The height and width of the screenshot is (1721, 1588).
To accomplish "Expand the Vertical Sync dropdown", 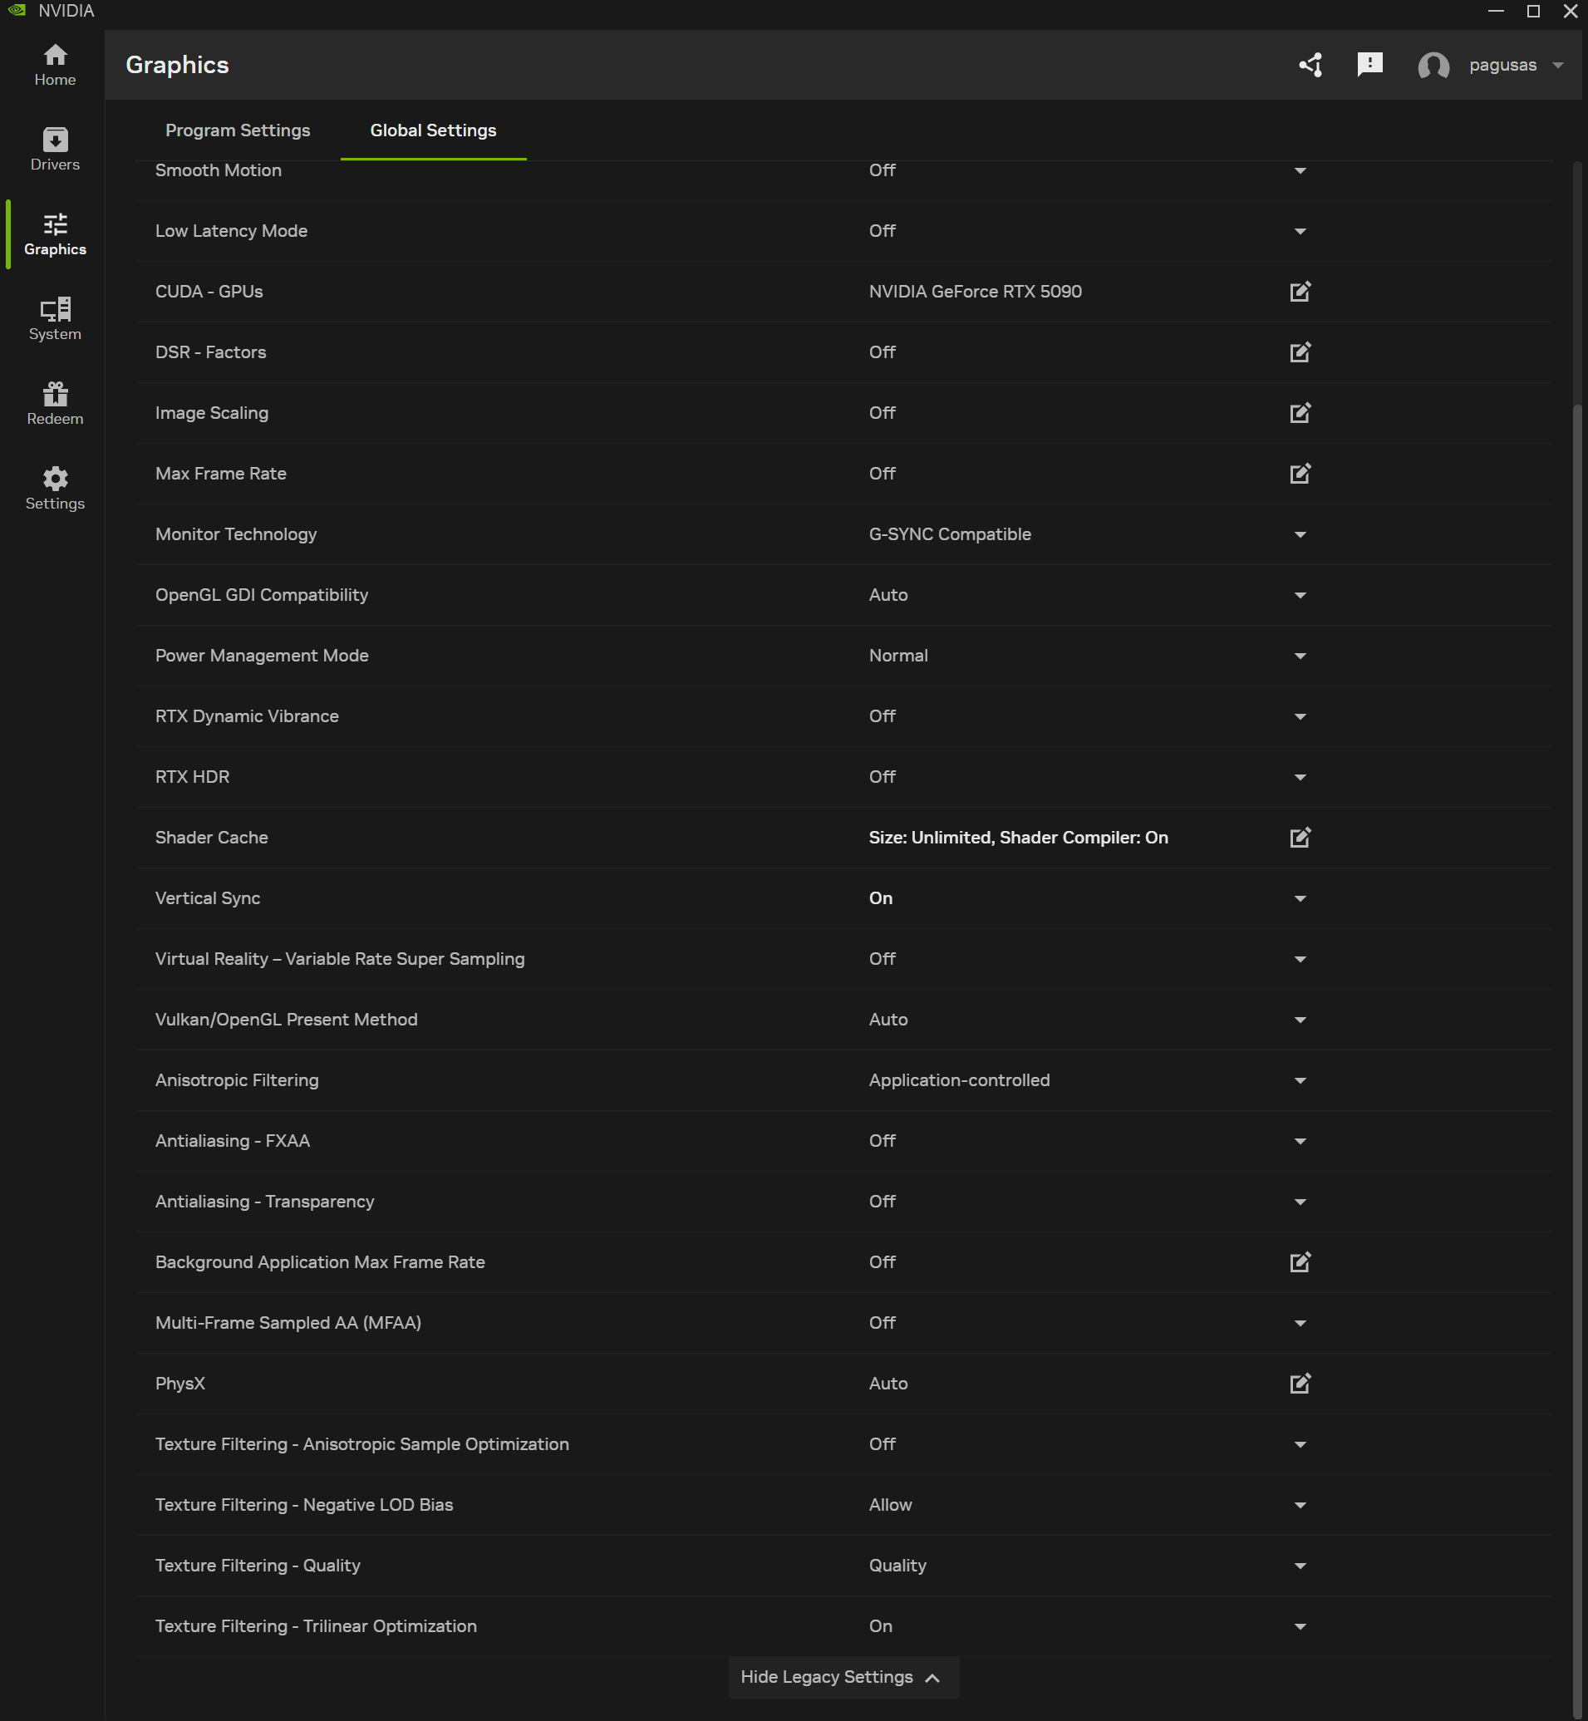I will tap(1300, 899).
